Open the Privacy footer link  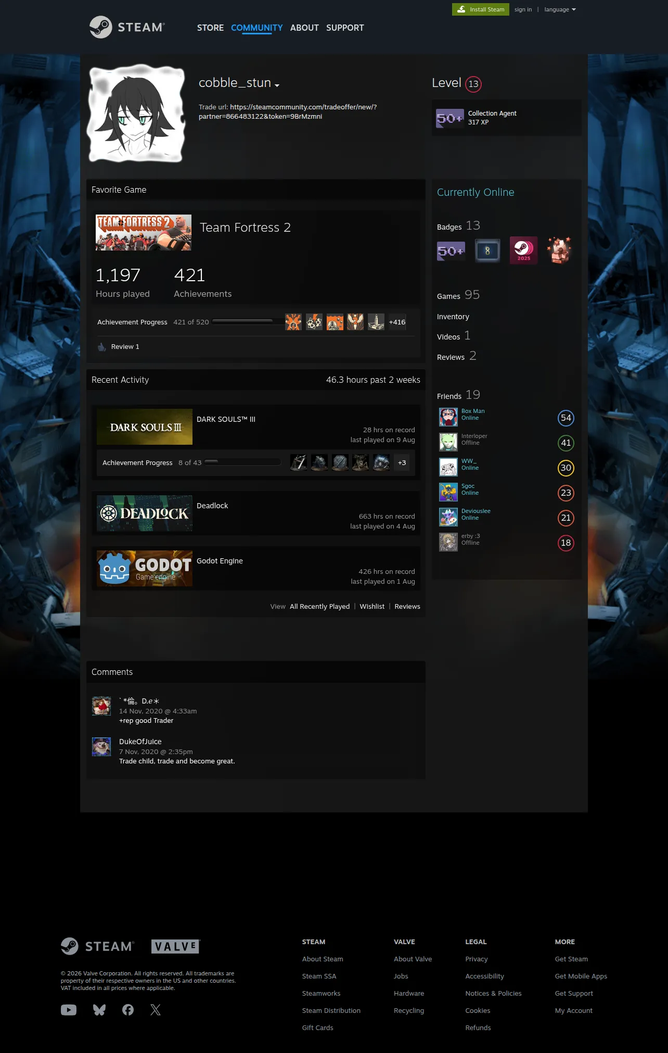(477, 959)
